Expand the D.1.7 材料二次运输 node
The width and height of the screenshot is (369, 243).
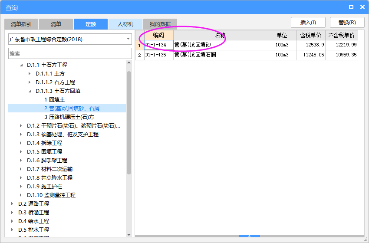(21, 169)
